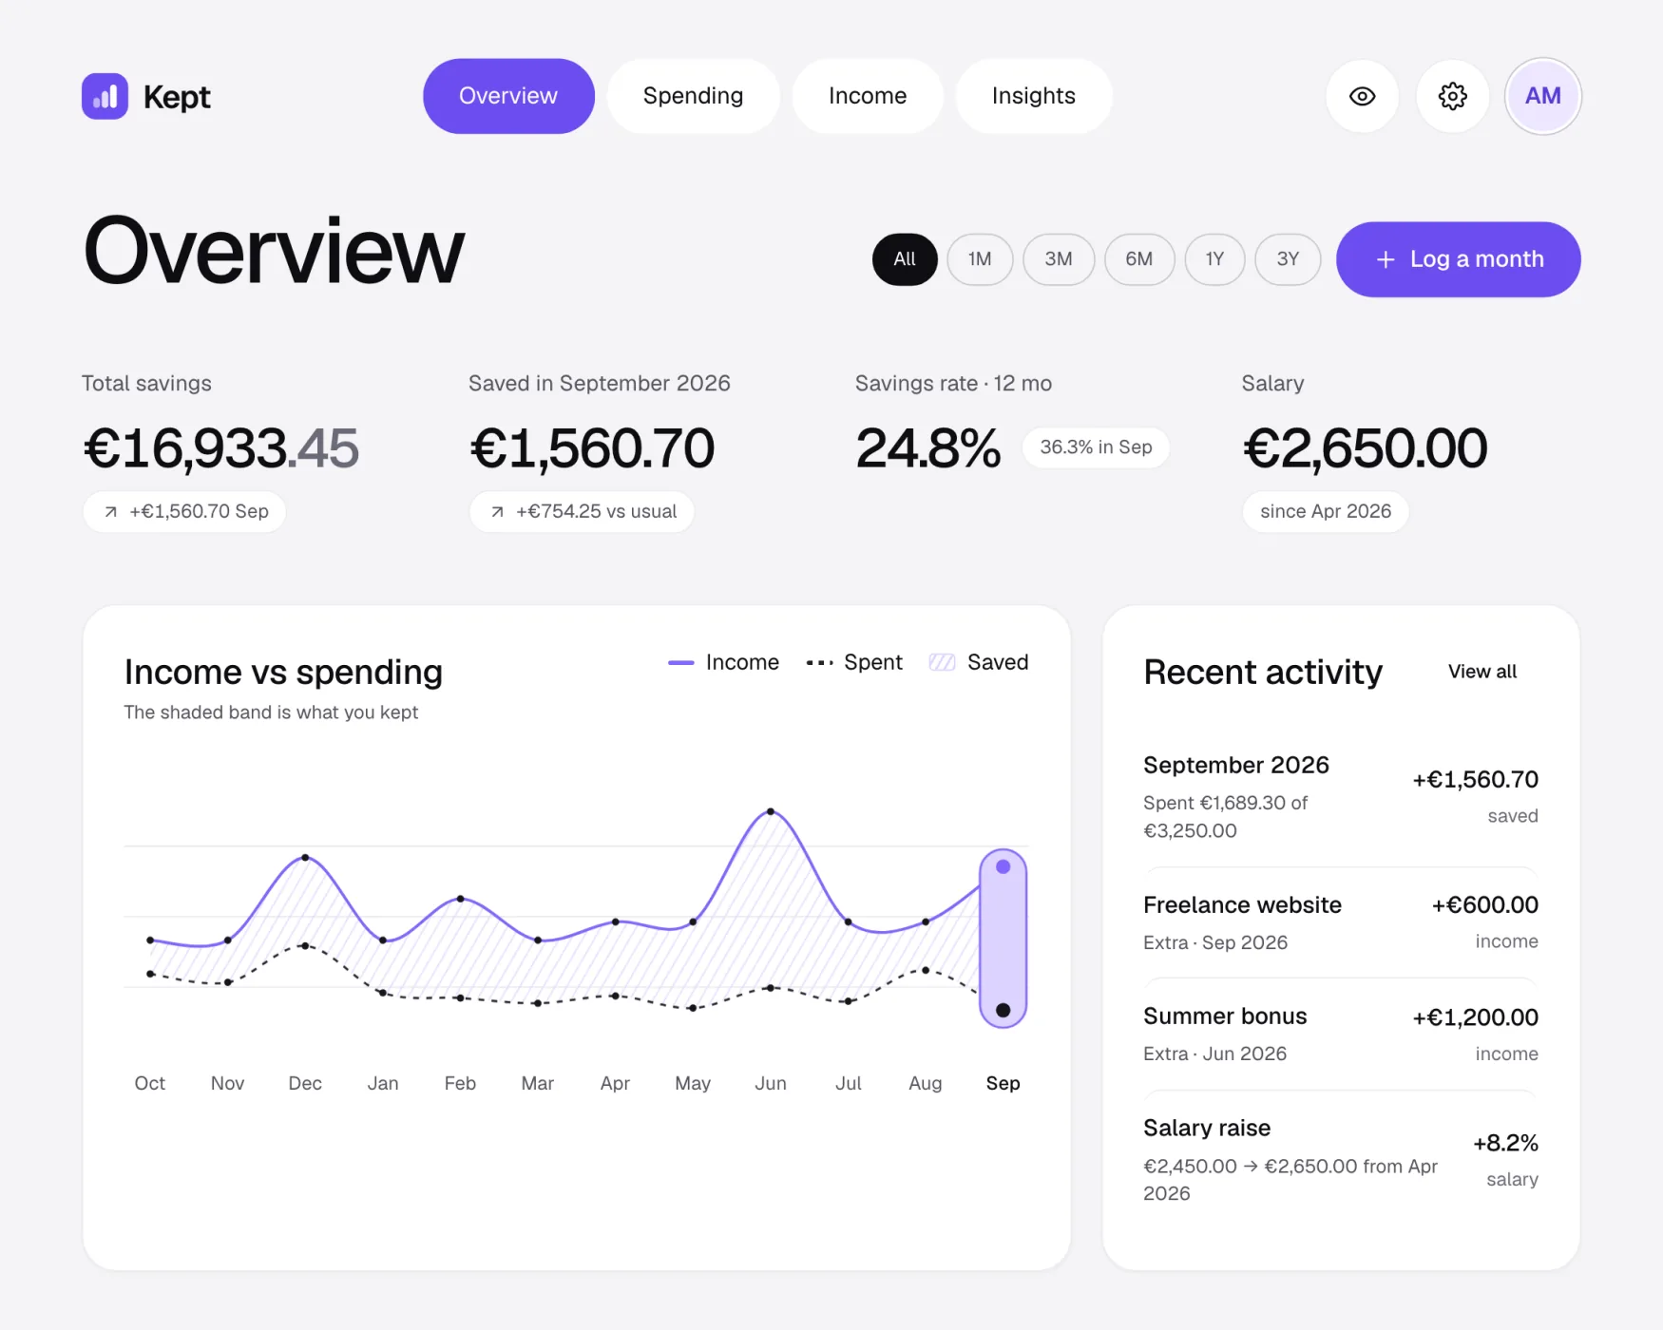Screen dimensions: 1663x1330
Task: Switch to the Insights tab
Action: click(1033, 96)
